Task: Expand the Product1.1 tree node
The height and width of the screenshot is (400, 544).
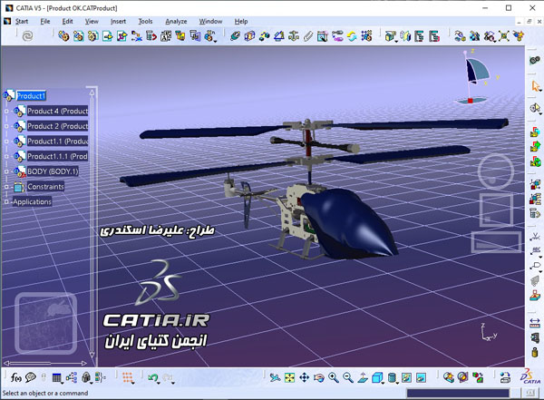Action: pyautogui.click(x=6, y=141)
